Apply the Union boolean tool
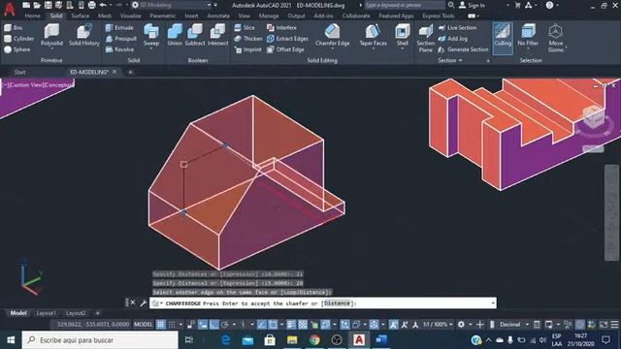This screenshot has height=349, width=621. pyautogui.click(x=175, y=35)
